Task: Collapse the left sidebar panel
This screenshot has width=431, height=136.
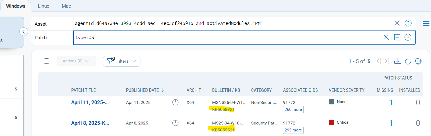Action: [24, 32]
